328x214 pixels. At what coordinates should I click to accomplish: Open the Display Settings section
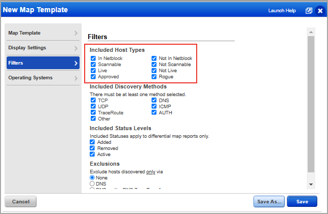(x=43, y=48)
